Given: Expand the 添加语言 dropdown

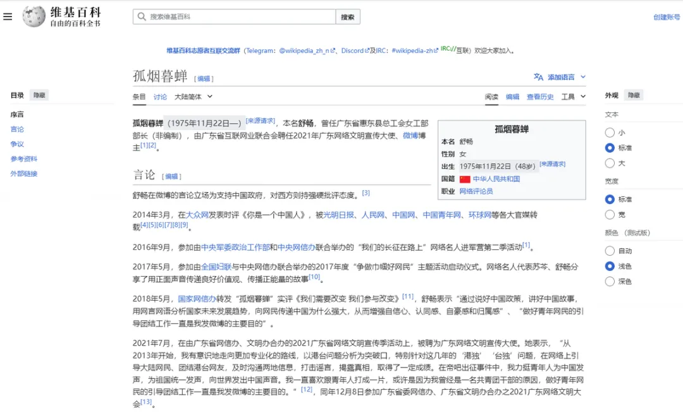Looking at the screenshot, I should tap(560, 77).
